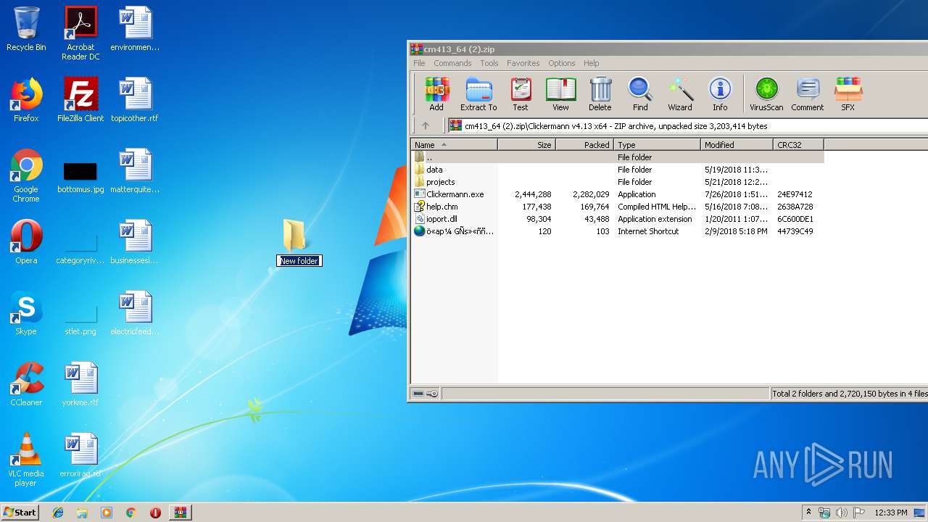
Task: Open the Options menu
Action: [561, 63]
